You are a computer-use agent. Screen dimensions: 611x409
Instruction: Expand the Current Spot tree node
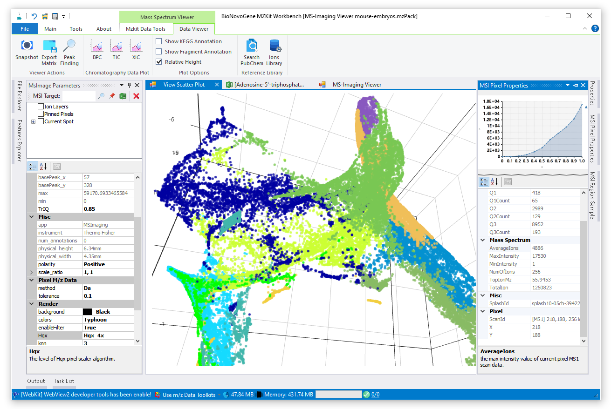coord(34,121)
